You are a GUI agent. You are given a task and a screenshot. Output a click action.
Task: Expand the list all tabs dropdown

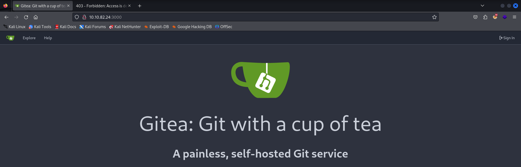pyautogui.click(x=482, y=6)
